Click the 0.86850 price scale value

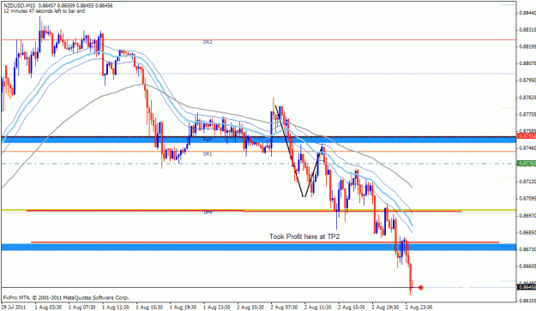pos(527,232)
